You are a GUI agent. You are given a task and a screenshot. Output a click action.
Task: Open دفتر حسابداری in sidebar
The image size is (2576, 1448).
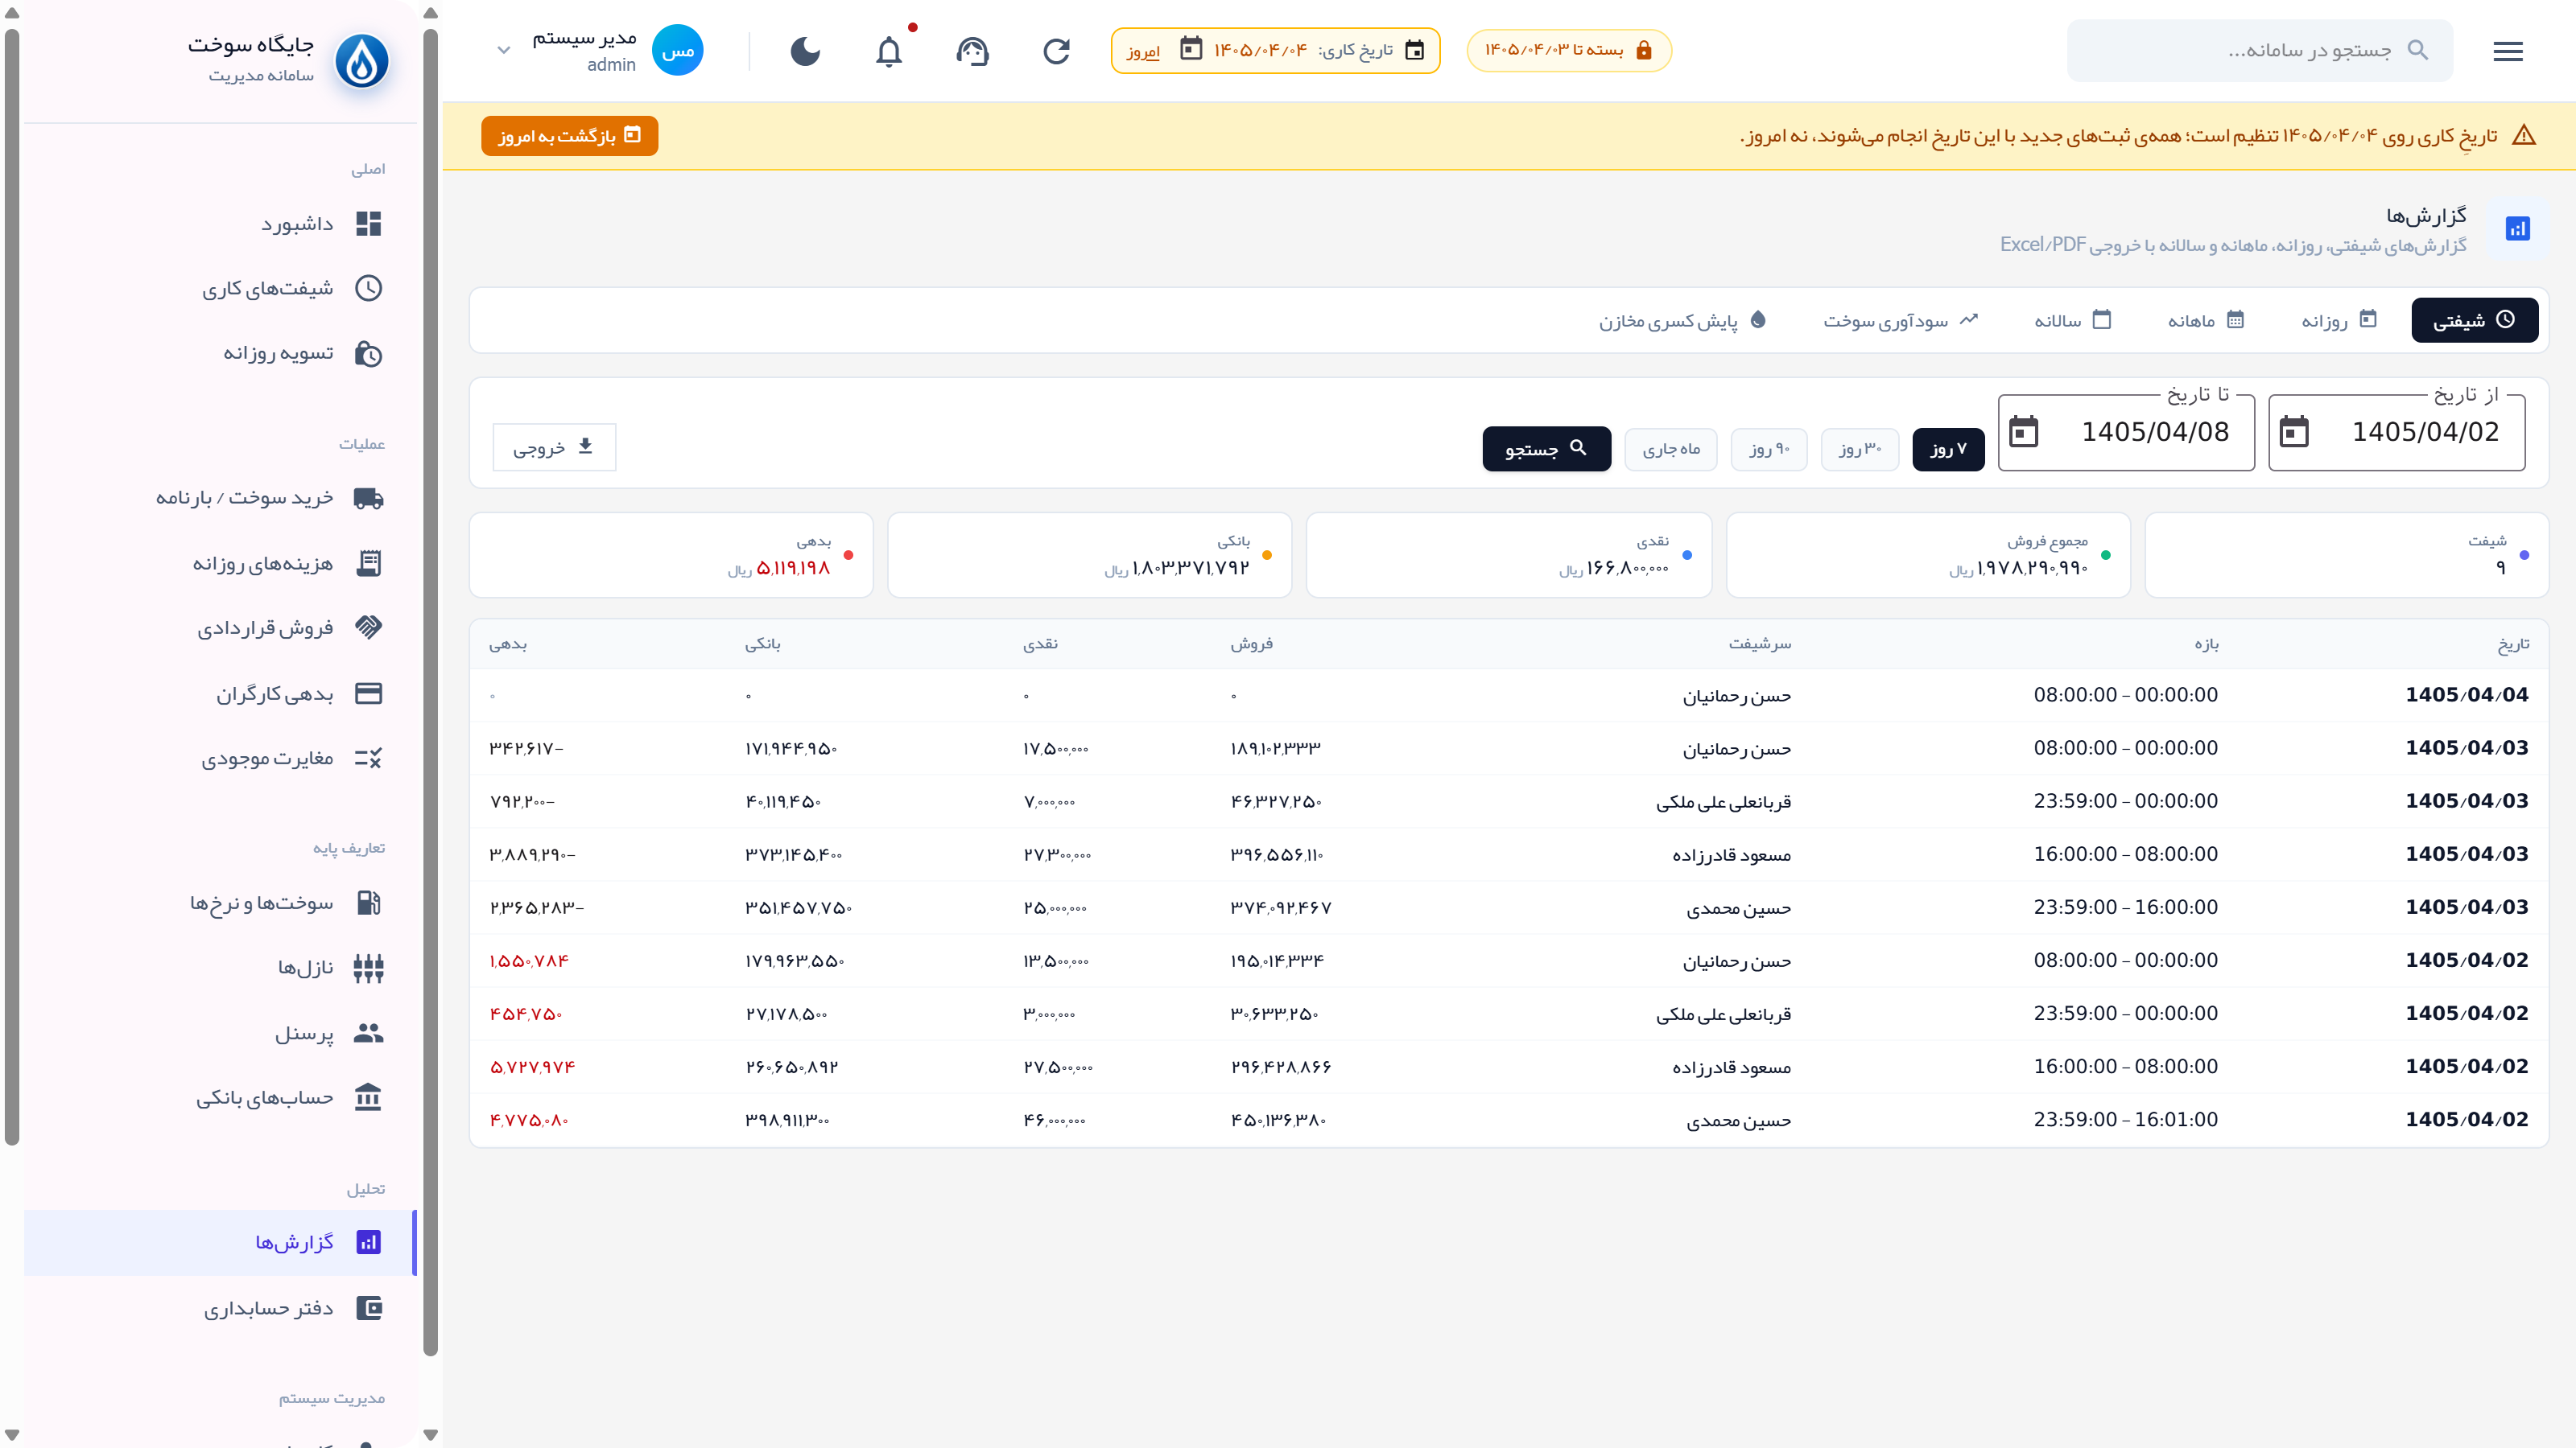(x=220, y=1307)
